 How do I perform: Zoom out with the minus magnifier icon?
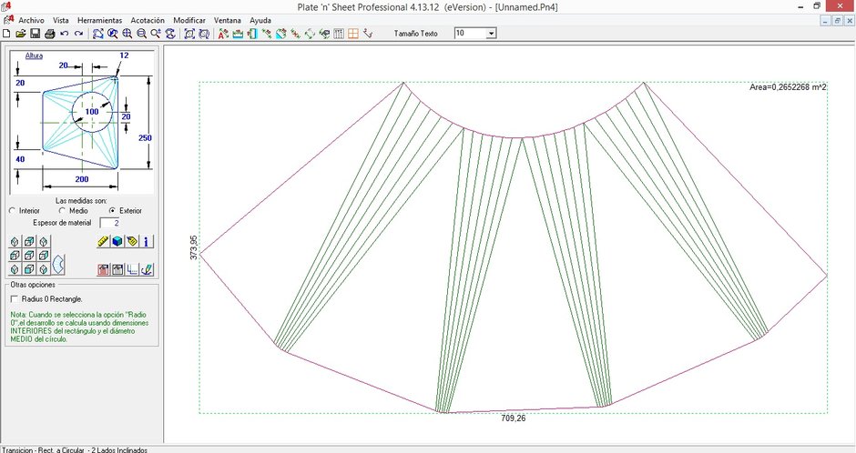point(141,34)
